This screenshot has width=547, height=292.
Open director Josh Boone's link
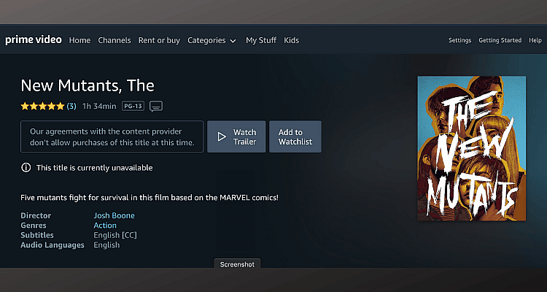click(114, 215)
